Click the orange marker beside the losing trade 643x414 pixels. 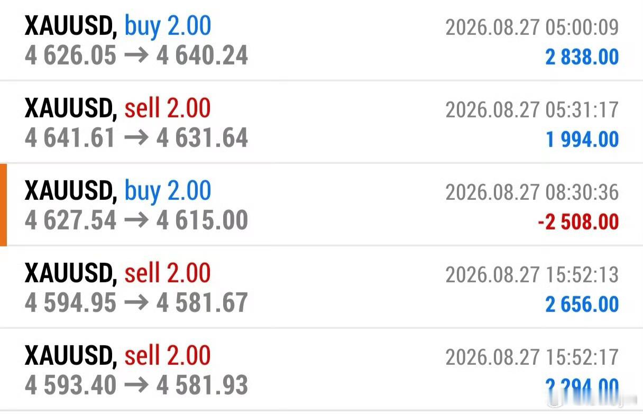click(x=3, y=205)
